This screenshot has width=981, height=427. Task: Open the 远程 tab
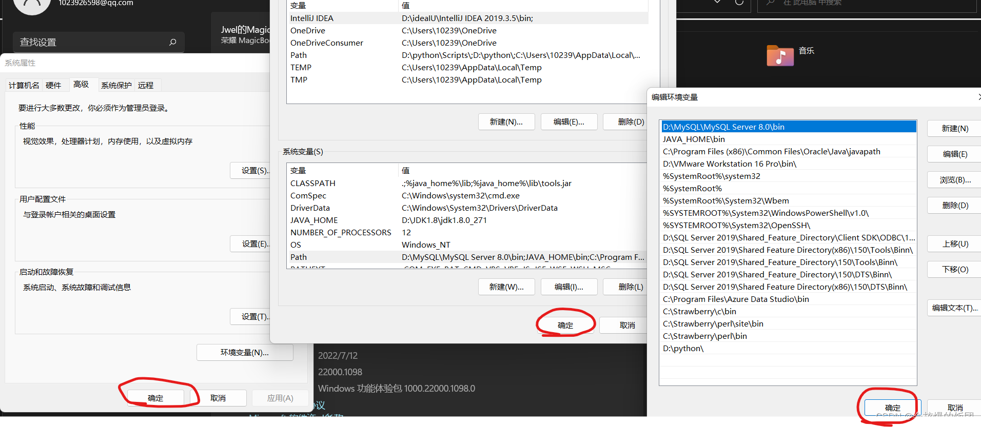[x=146, y=85]
